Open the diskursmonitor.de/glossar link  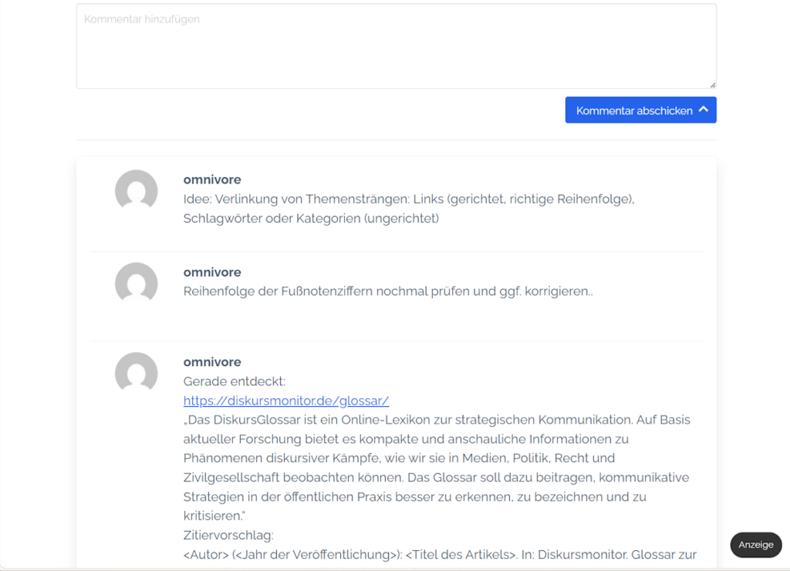285,401
